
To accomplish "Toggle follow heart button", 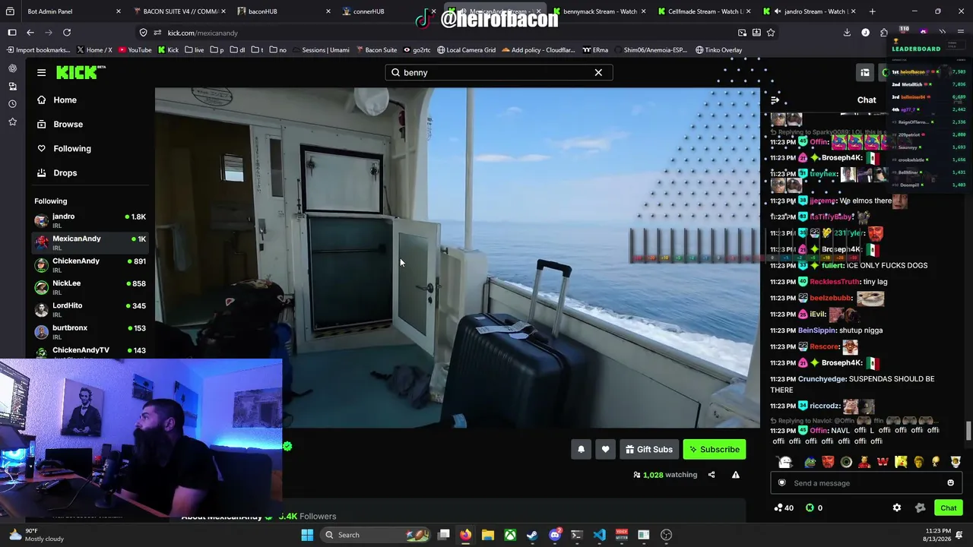I will click(x=605, y=449).
